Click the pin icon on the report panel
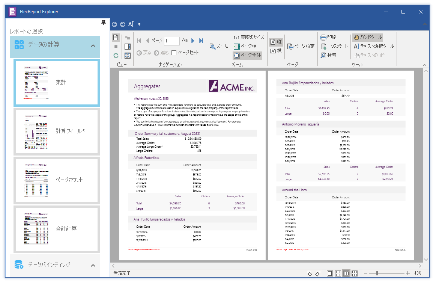Viewport: 436px width, 284px height. [104, 23]
